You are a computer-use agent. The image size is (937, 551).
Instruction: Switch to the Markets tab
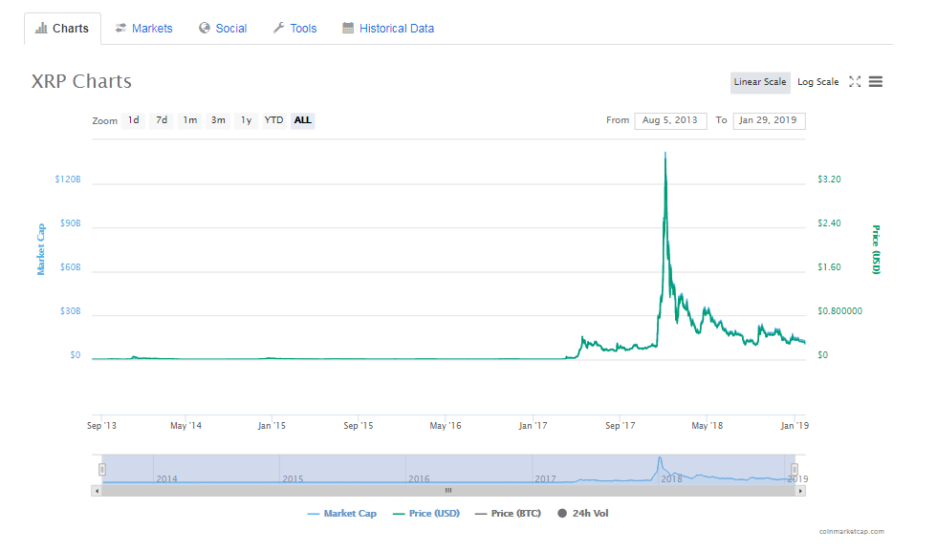[143, 28]
